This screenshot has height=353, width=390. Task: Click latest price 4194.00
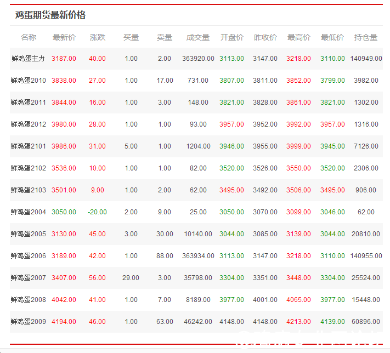[64, 322]
